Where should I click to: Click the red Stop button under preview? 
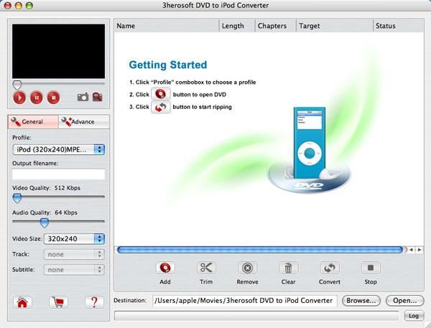click(53, 98)
